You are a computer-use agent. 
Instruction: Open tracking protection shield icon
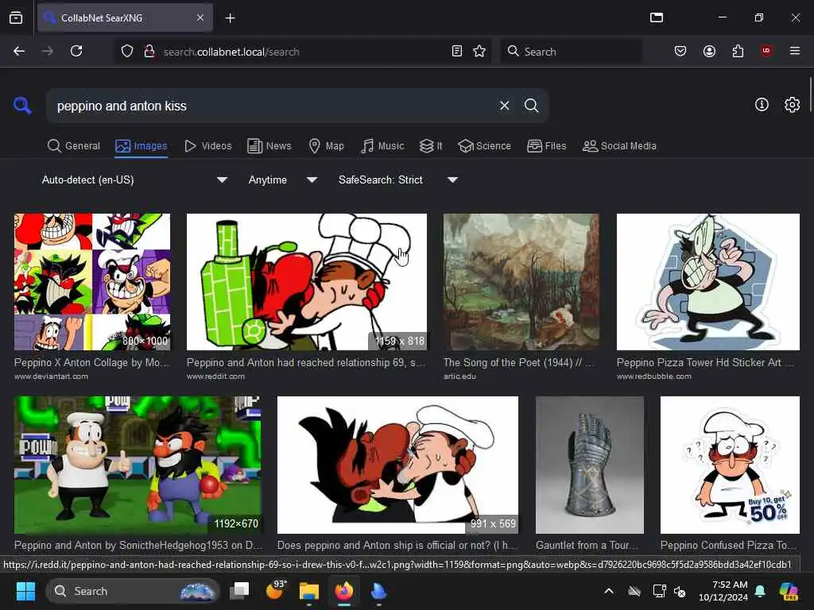(127, 51)
